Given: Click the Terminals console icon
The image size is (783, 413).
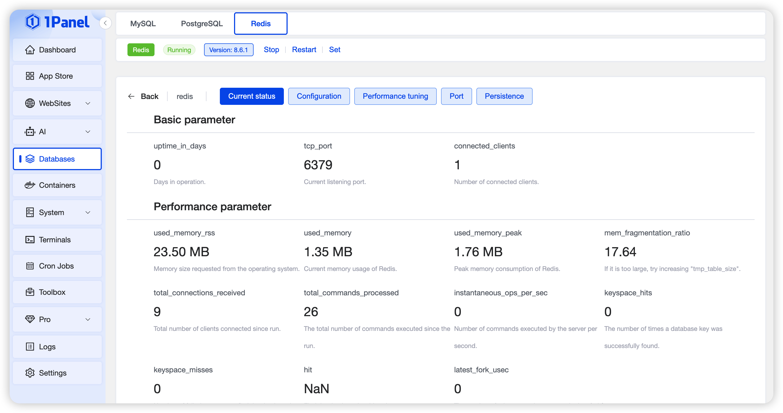Looking at the screenshot, I should pos(30,240).
